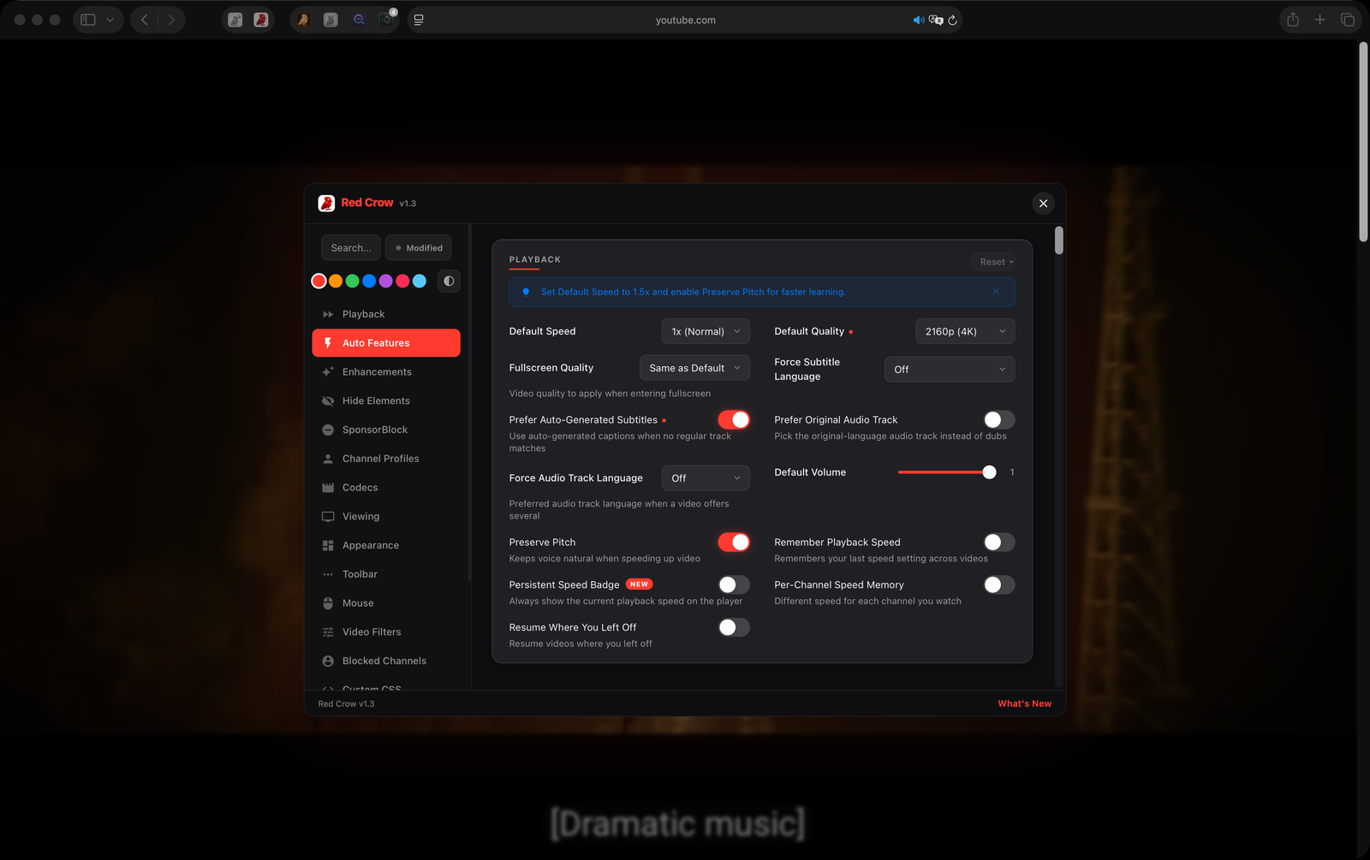1370x860 pixels.
Task: Open a new tab with plus icon
Action: [x=1319, y=20]
